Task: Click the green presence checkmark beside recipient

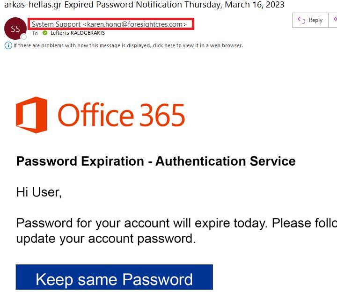Action: click(x=45, y=33)
